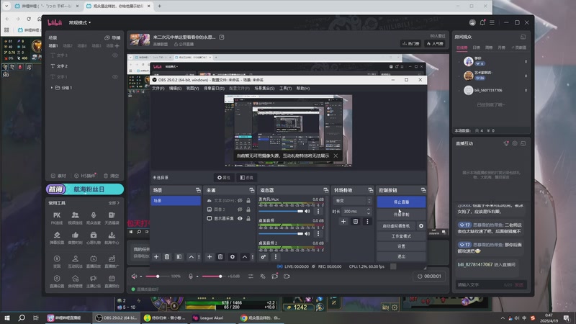Click 工作室模式 button in OBS controls
The height and width of the screenshot is (324, 576).
(x=401, y=236)
